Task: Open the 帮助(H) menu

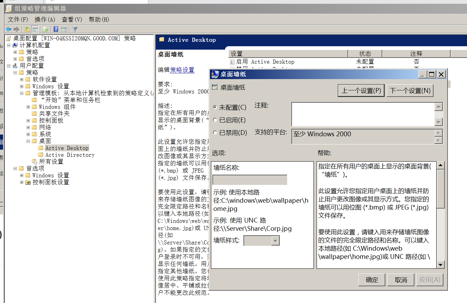Action: click(x=99, y=20)
